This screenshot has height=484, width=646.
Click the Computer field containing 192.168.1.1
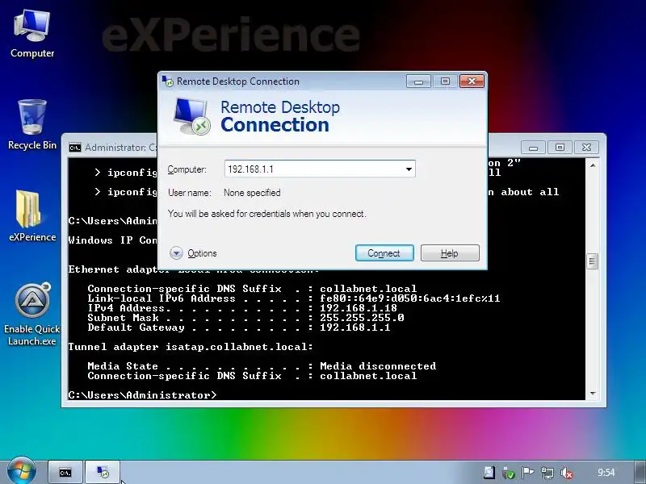click(x=320, y=169)
